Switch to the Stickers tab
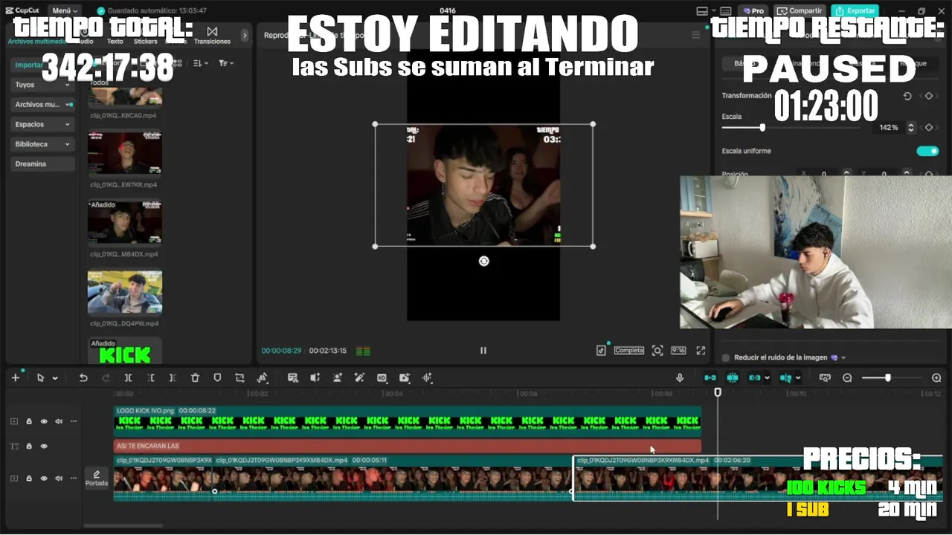 coord(145,41)
